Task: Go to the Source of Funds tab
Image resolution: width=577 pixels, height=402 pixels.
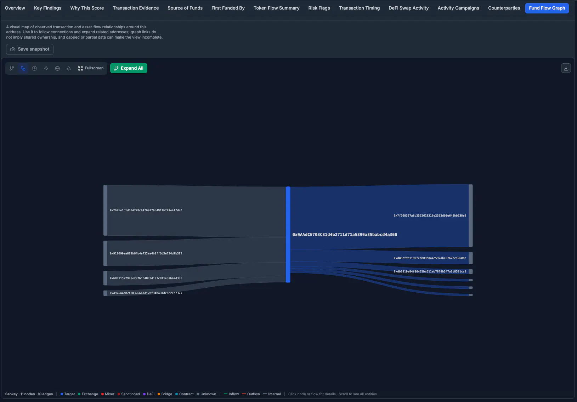Action: (x=185, y=8)
